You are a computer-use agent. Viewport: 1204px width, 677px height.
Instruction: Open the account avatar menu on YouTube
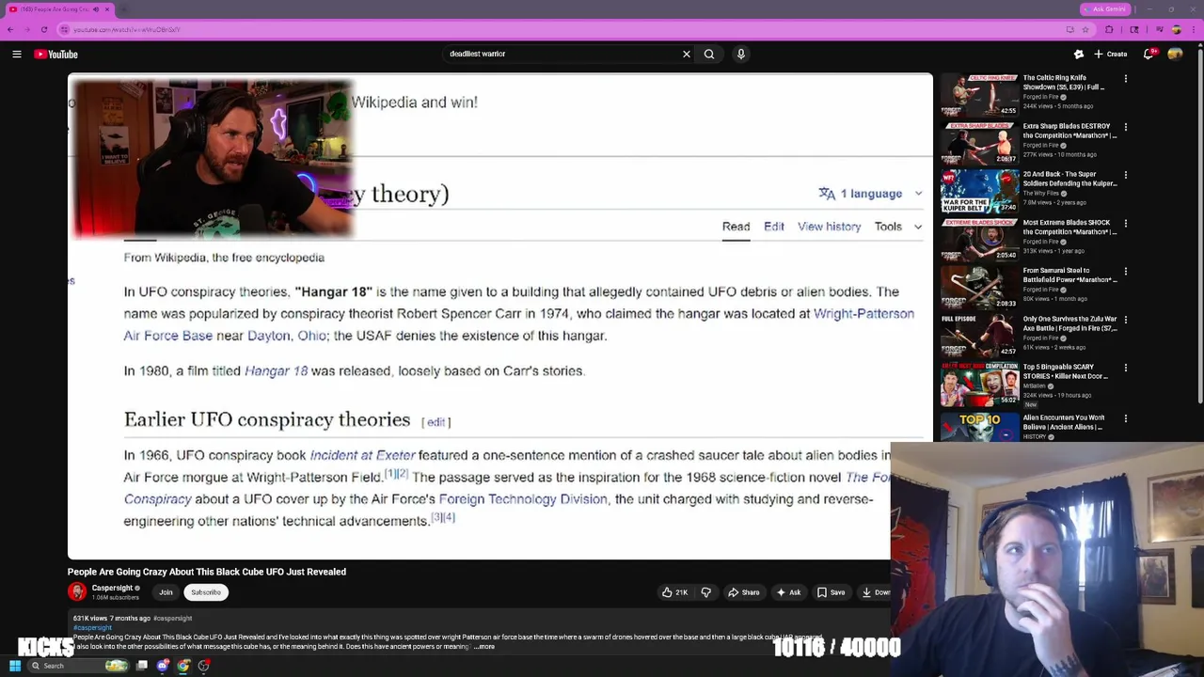(x=1176, y=55)
